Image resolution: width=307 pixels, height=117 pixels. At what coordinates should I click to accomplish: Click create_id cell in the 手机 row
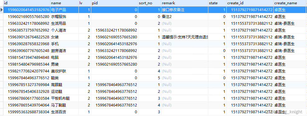[250, 44]
